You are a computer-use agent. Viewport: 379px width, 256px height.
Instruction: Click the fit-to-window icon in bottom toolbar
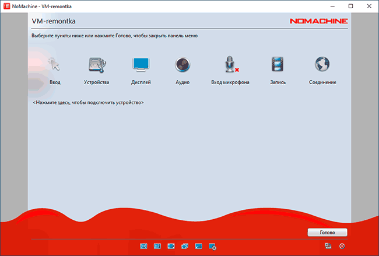(x=143, y=246)
